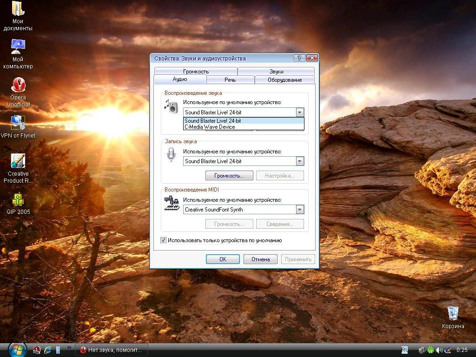The image size is (476, 357).
Task: Click the Отмена button
Action: (260, 259)
